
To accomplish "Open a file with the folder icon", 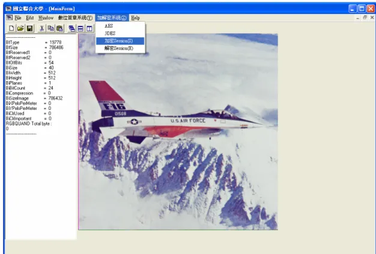I will (x=20, y=28).
